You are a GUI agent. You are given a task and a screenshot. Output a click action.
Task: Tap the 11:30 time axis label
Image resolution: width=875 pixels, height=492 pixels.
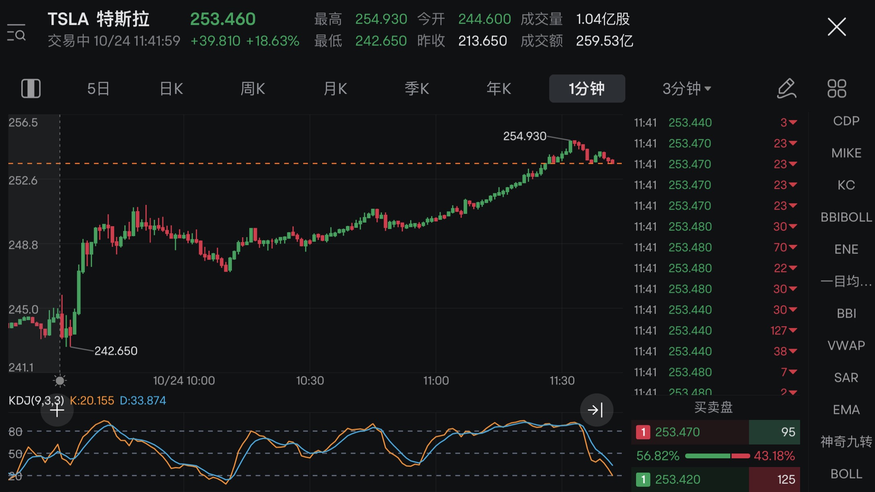(x=562, y=380)
